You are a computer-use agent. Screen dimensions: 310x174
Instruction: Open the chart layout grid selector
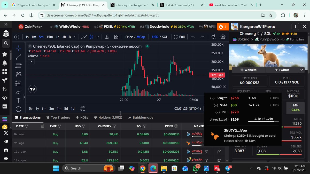coord(116,37)
